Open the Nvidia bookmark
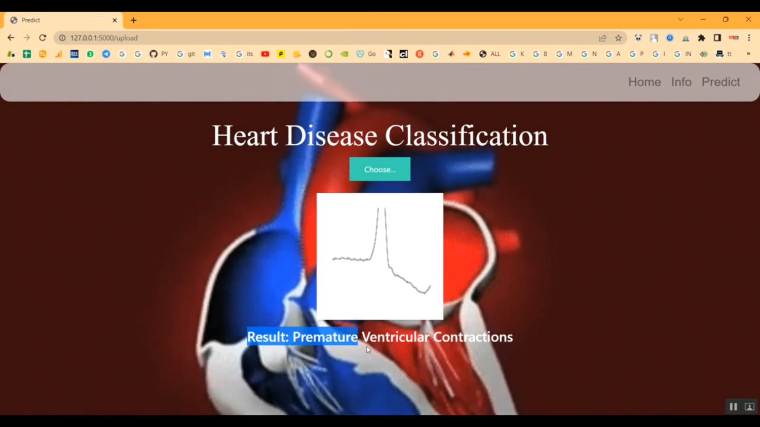 pos(345,54)
